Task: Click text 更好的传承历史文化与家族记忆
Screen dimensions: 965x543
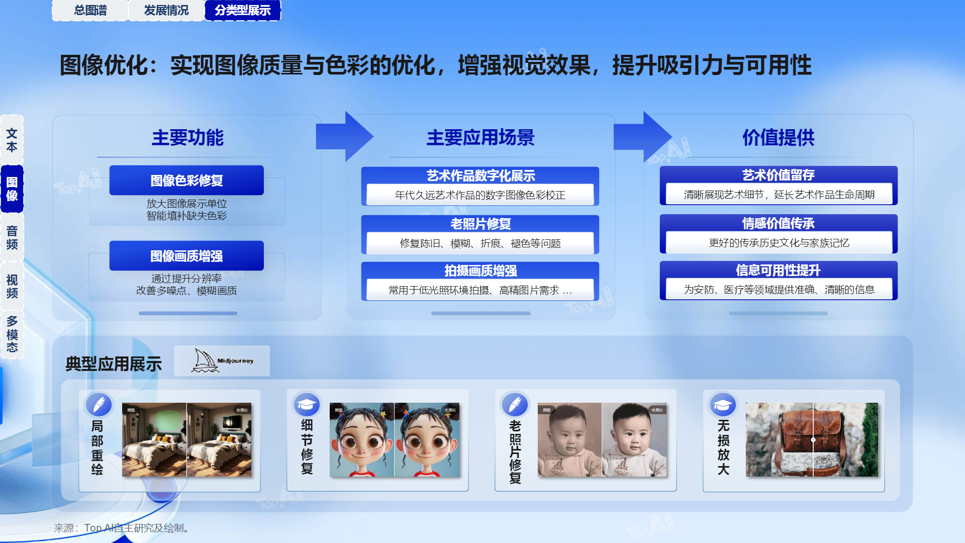Action: tap(779, 243)
